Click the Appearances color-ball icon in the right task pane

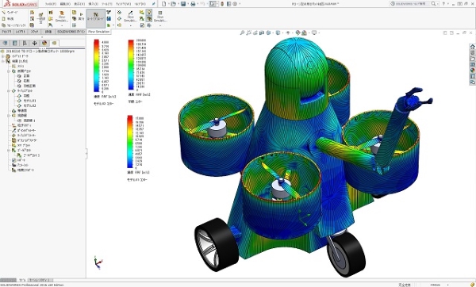pyautogui.click(x=472, y=71)
